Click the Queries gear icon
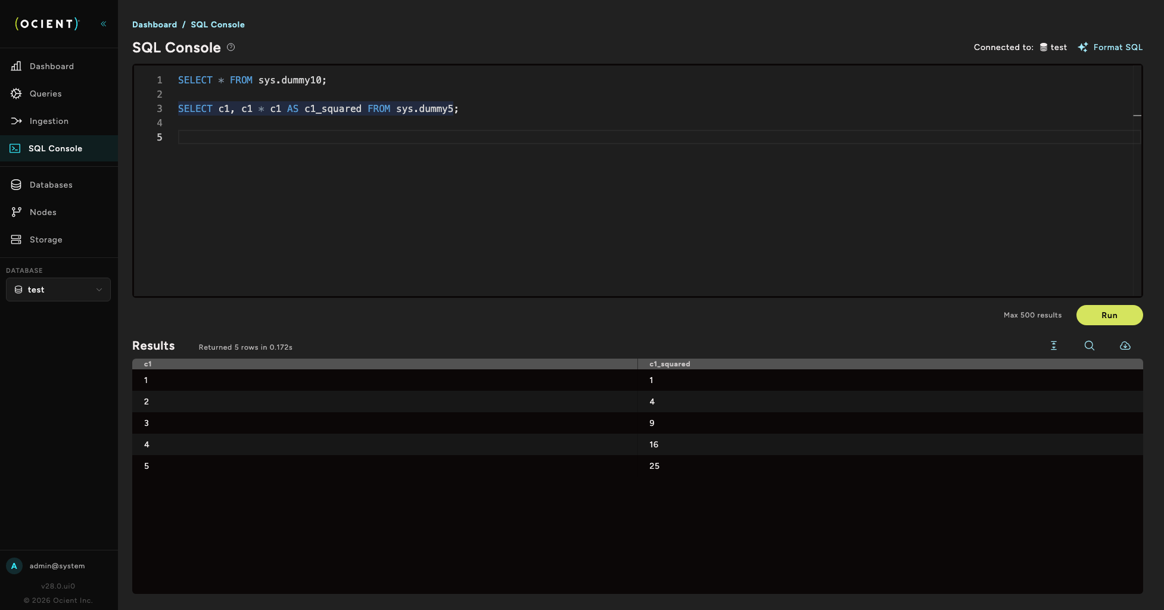Image resolution: width=1164 pixels, height=610 pixels. [16, 94]
